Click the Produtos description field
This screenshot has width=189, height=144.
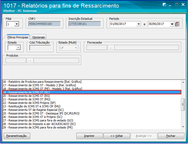56,60
